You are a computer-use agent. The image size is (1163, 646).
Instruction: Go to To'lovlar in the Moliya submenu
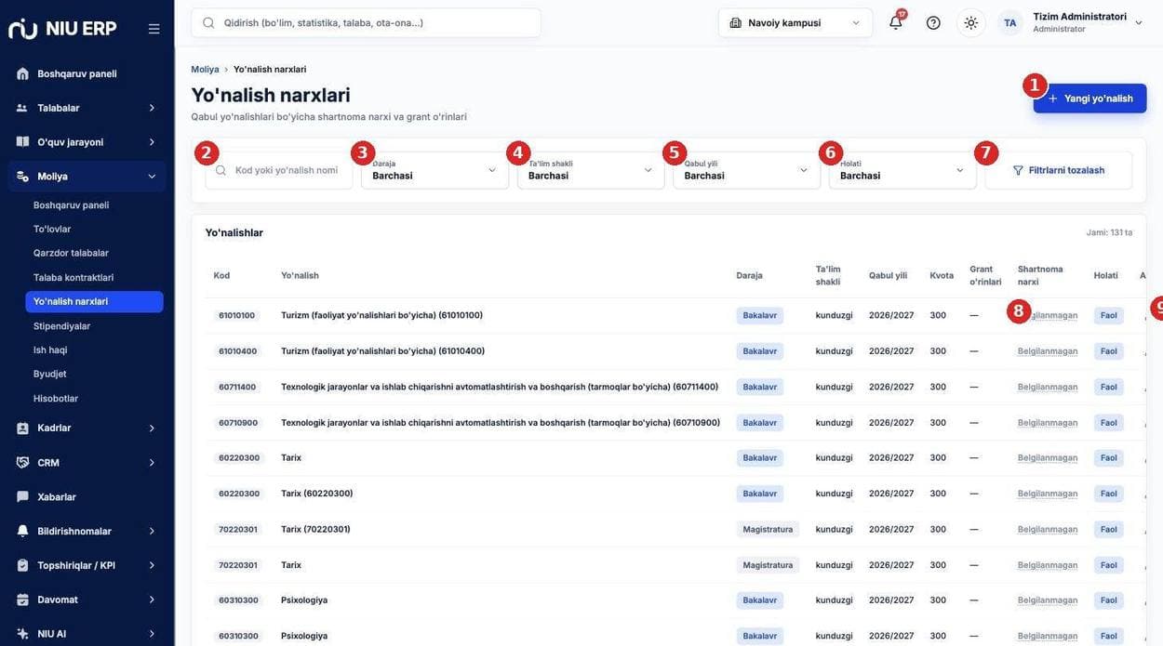52,230
